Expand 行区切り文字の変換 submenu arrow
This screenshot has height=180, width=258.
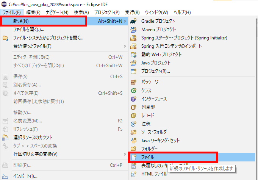click(x=125, y=154)
